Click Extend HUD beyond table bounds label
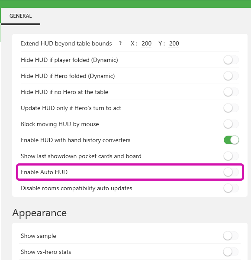This screenshot has width=251, height=260. coord(66,43)
